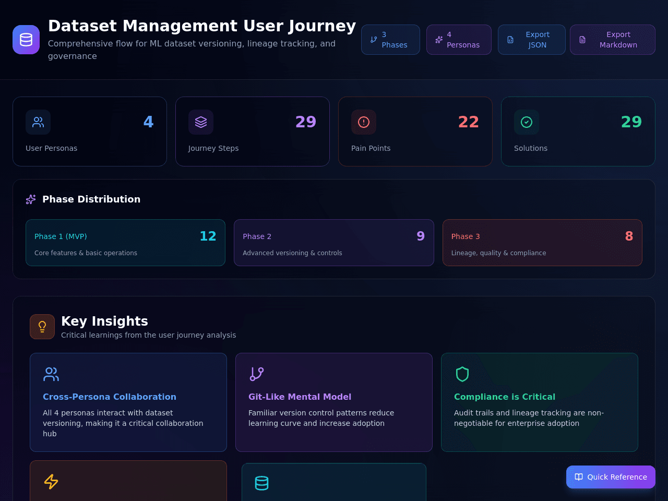668x501 pixels.
Task: Click the checkmark icon on Solutions card
Action: [527, 122]
